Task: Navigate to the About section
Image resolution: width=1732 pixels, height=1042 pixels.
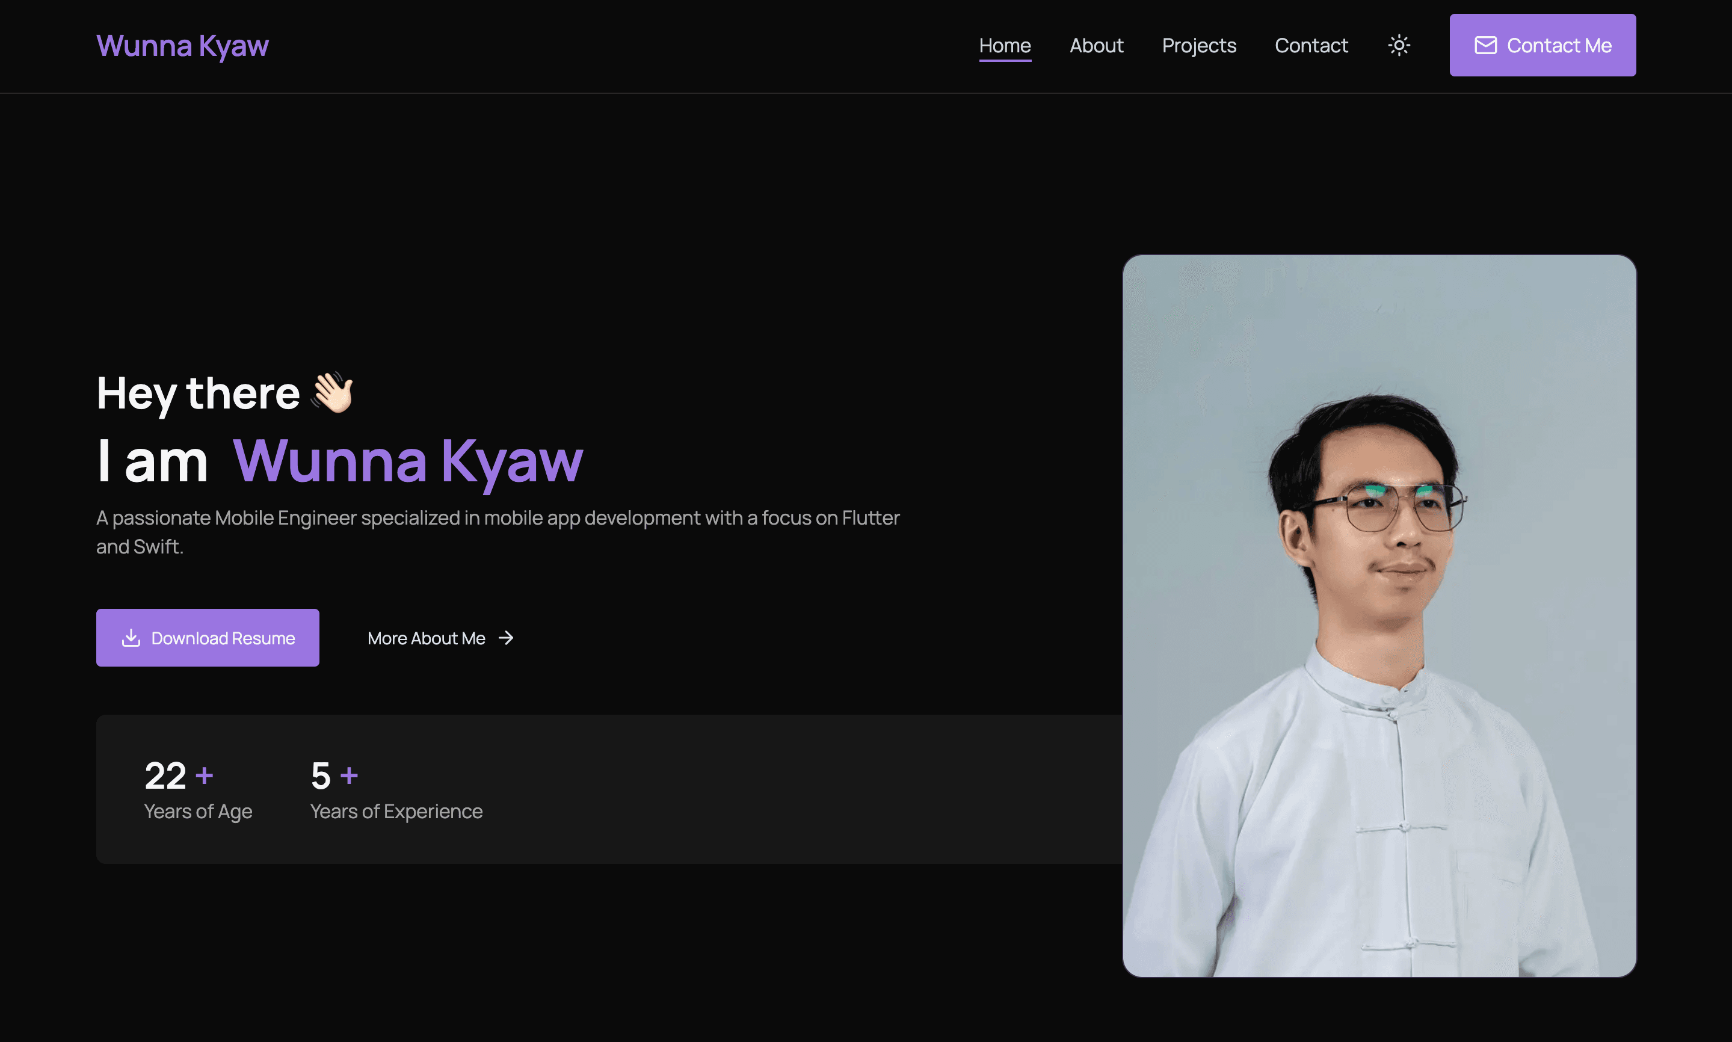Action: click(1096, 45)
